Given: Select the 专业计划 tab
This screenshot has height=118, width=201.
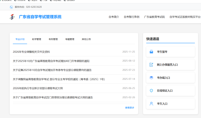Looking at the screenshot, I should point(20,39).
